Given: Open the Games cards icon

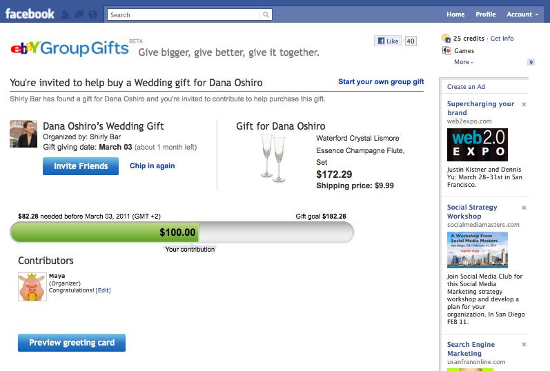Looking at the screenshot, I should (x=446, y=51).
